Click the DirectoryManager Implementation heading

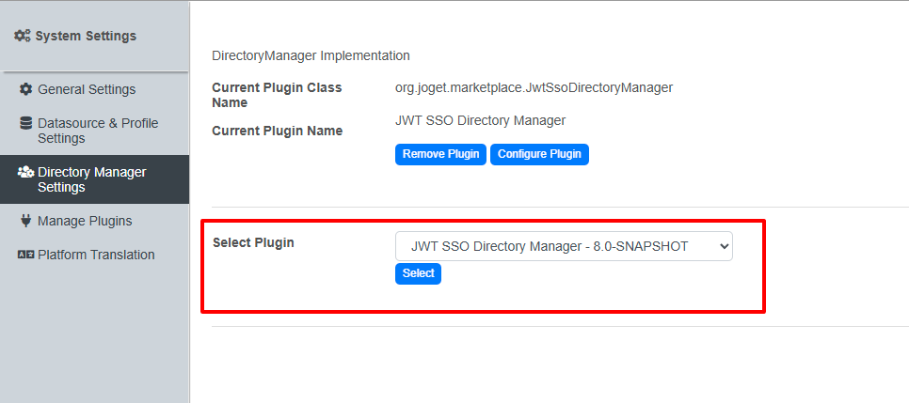pos(311,55)
